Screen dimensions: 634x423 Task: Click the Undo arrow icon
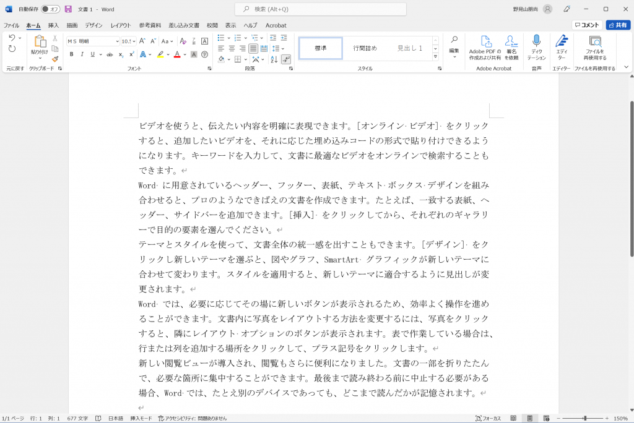(x=12, y=38)
